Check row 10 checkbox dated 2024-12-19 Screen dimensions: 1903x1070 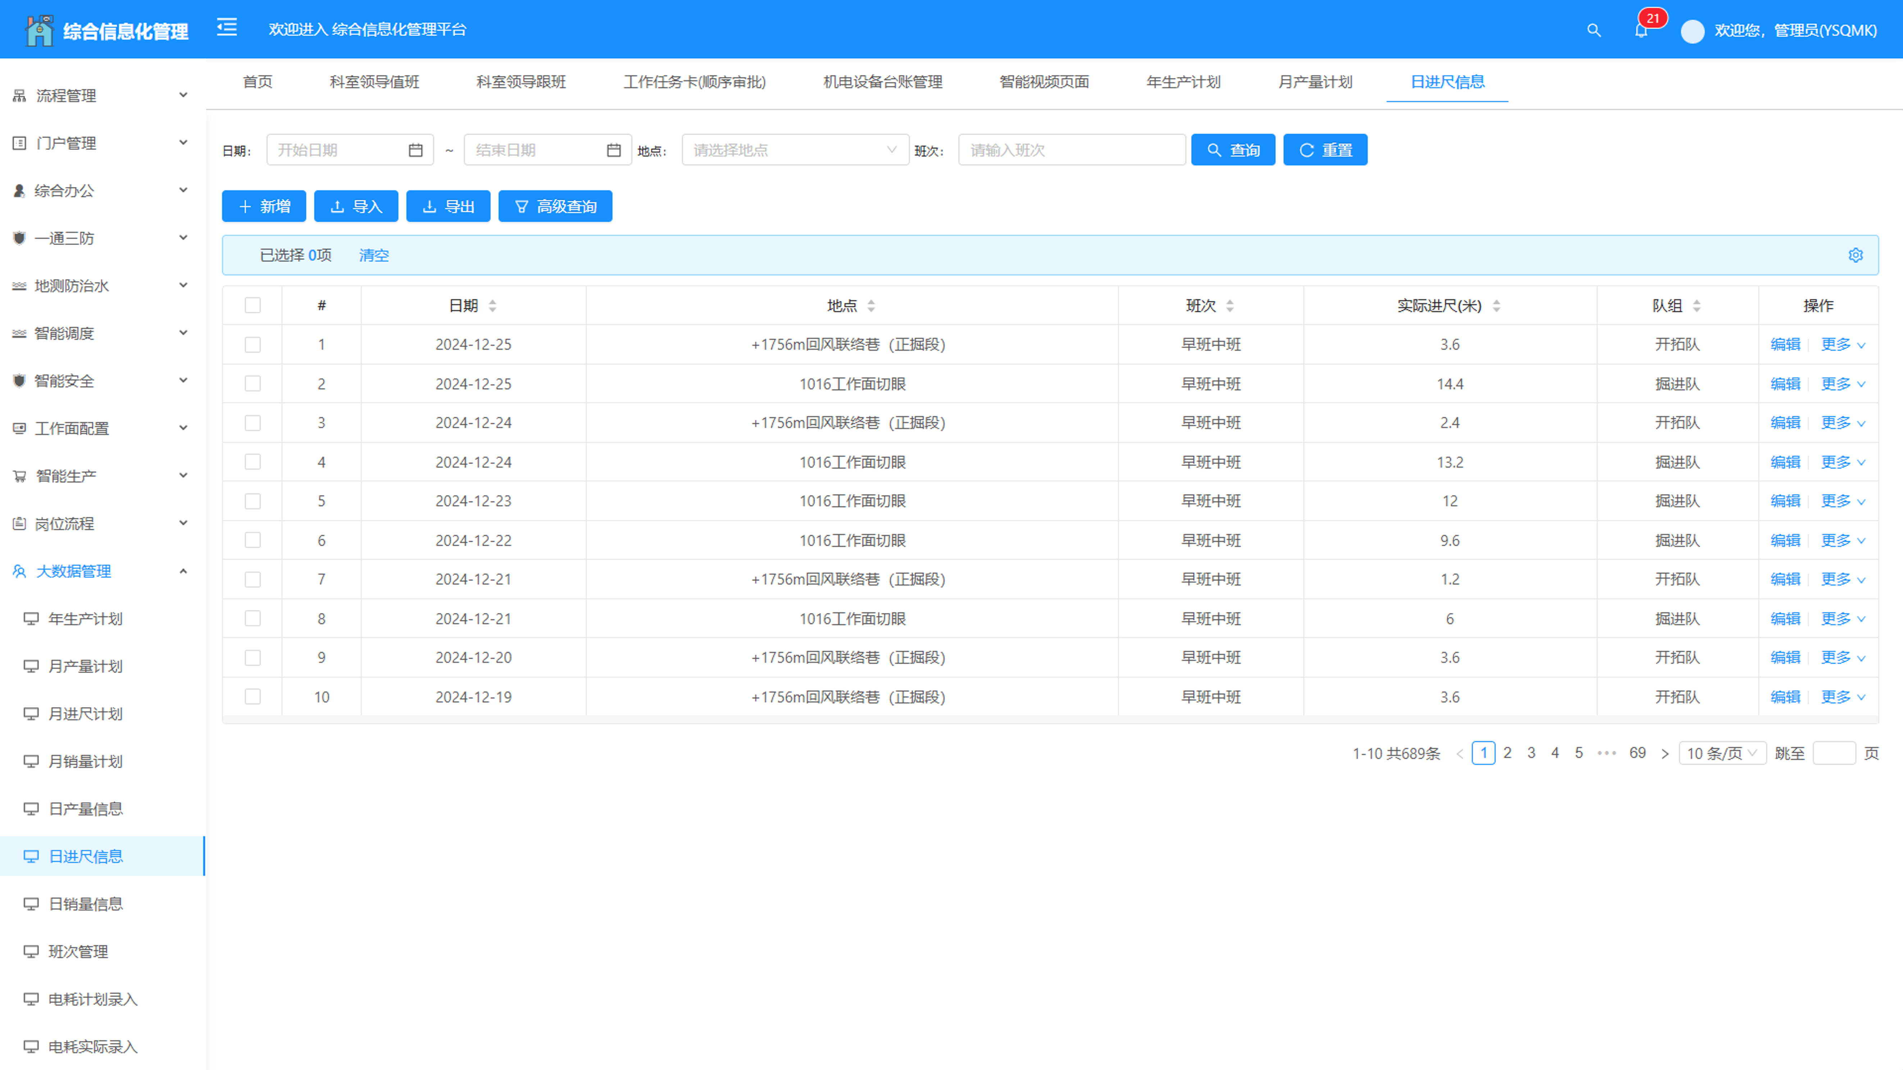pos(252,697)
